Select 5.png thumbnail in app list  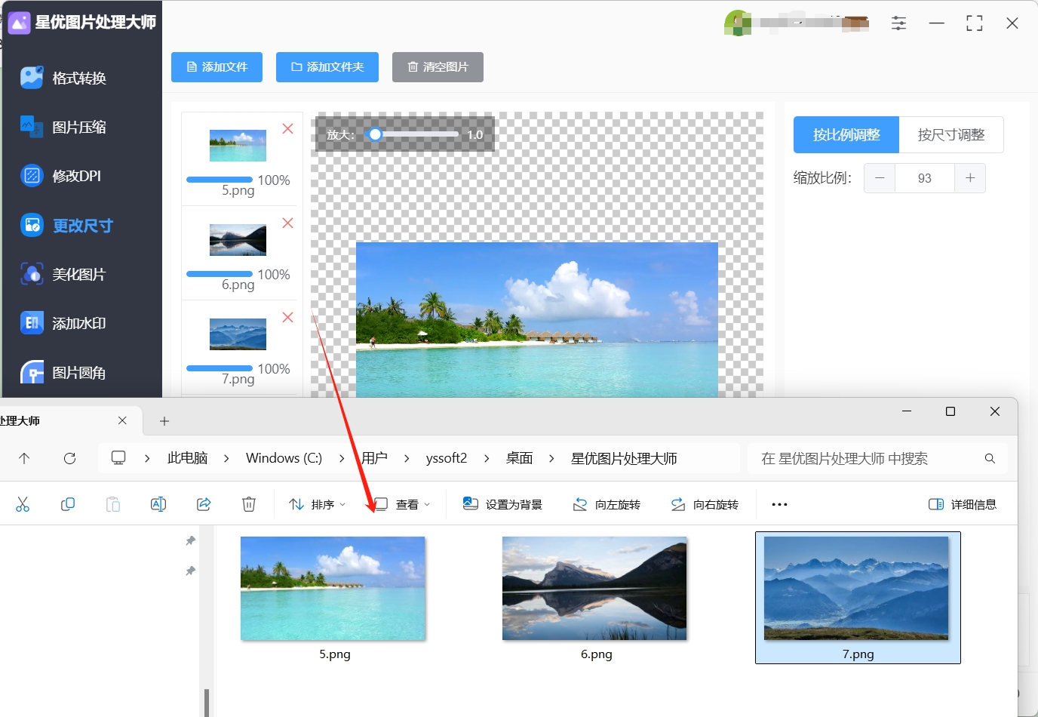coord(238,146)
